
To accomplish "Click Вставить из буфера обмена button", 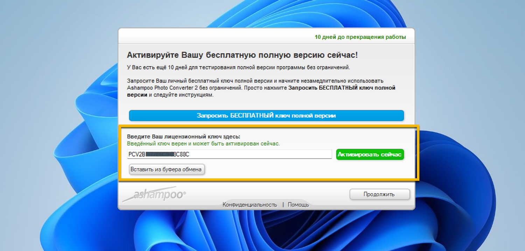I will (167, 169).
